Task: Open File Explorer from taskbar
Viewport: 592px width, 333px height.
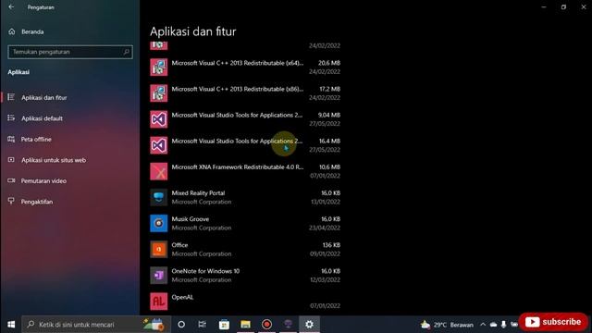Action: pos(245,325)
